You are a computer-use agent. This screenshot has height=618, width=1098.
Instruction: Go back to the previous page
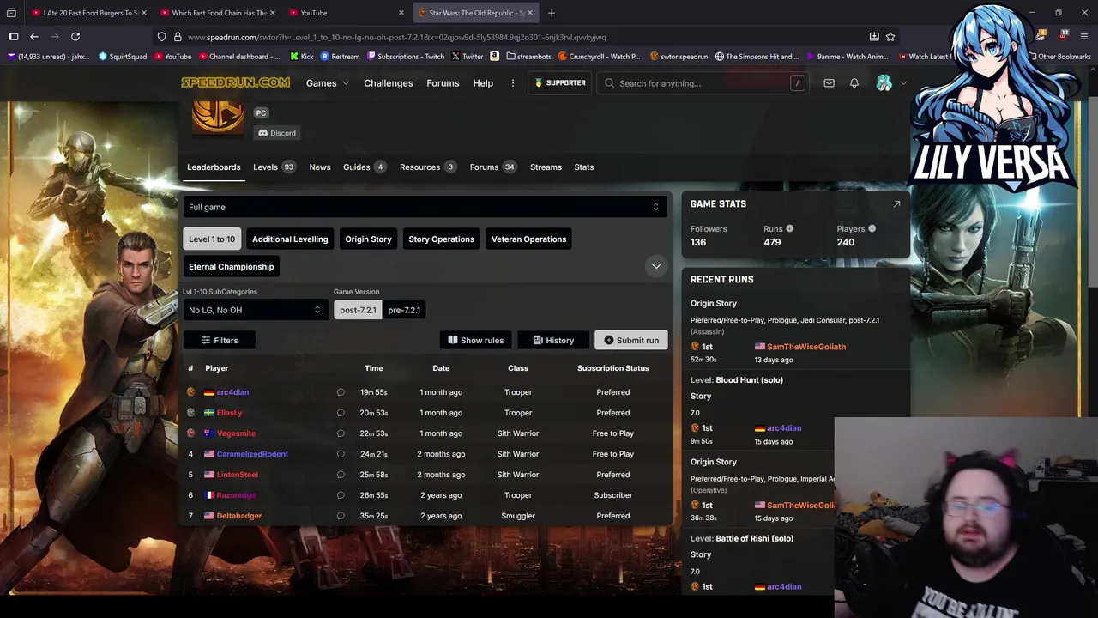(34, 37)
